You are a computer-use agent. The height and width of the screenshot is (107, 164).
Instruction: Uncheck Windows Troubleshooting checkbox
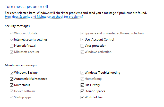click(x=82, y=73)
